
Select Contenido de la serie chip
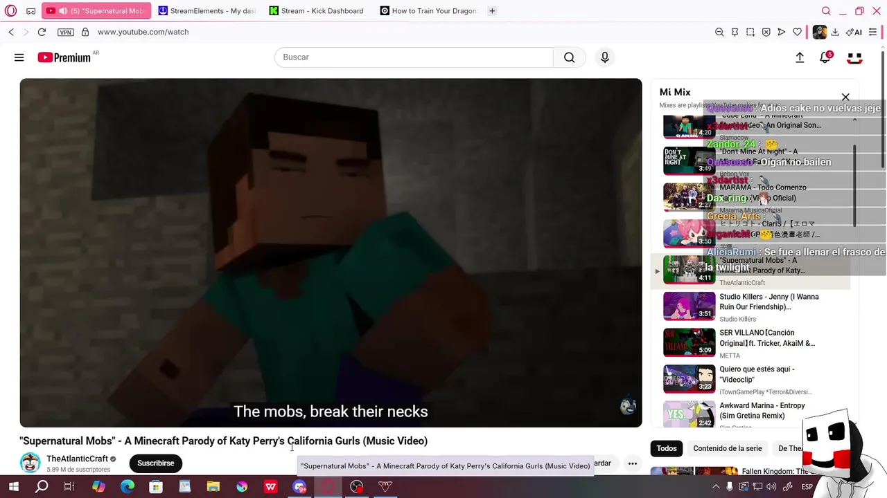pos(728,448)
